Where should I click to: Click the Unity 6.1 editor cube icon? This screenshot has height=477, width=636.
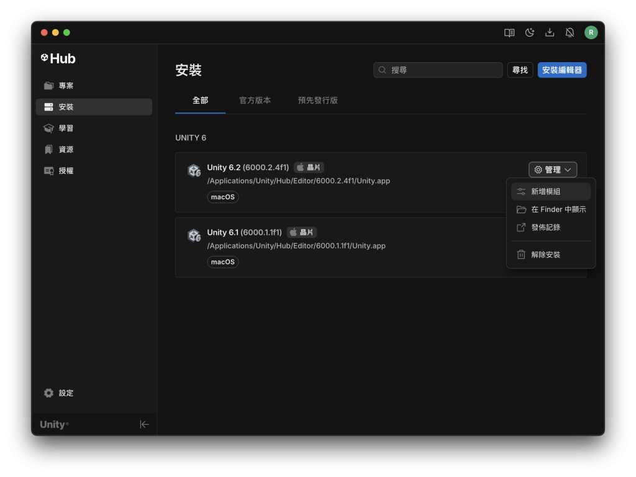coord(194,235)
